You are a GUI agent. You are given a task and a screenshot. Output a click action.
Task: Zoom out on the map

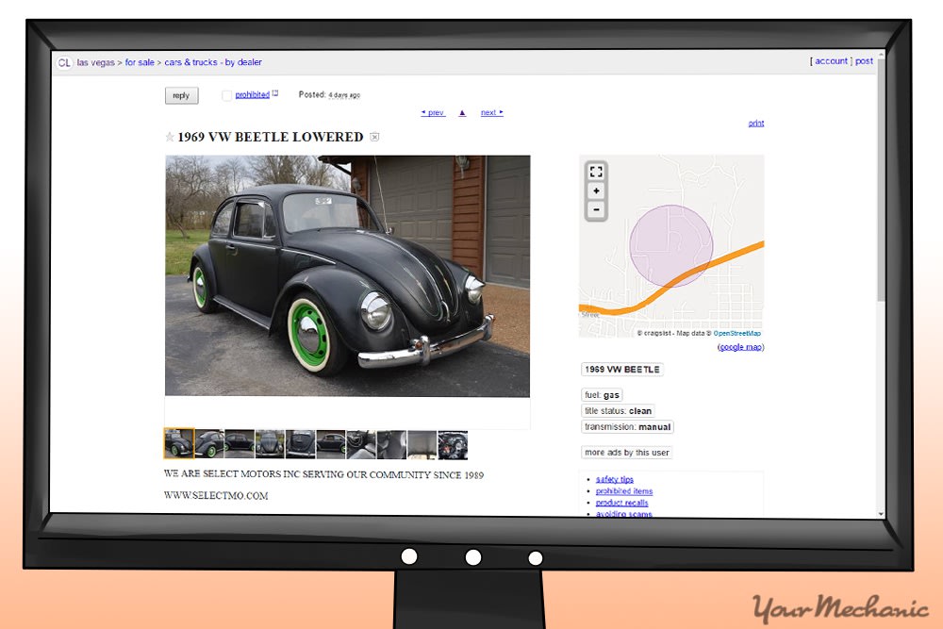pos(596,210)
